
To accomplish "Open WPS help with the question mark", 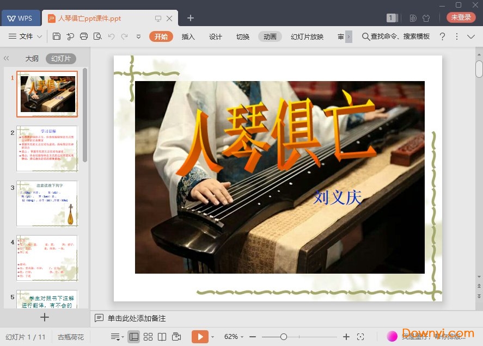I will click(x=442, y=37).
